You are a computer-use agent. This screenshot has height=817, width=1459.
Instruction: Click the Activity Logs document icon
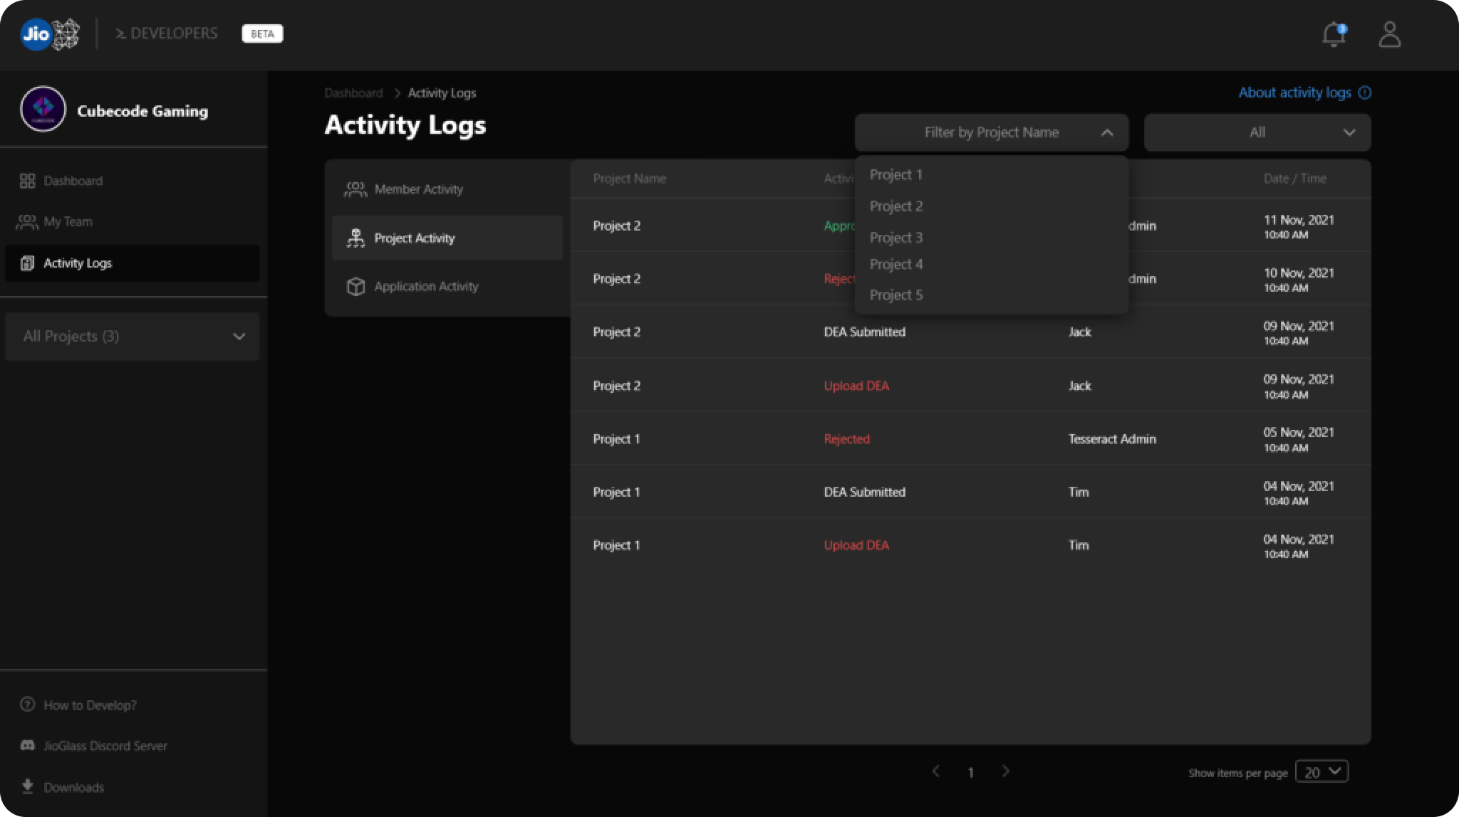[27, 263]
